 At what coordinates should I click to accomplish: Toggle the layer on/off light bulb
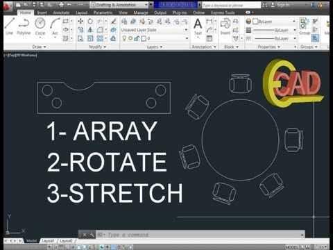pyautogui.click(x=124, y=38)
